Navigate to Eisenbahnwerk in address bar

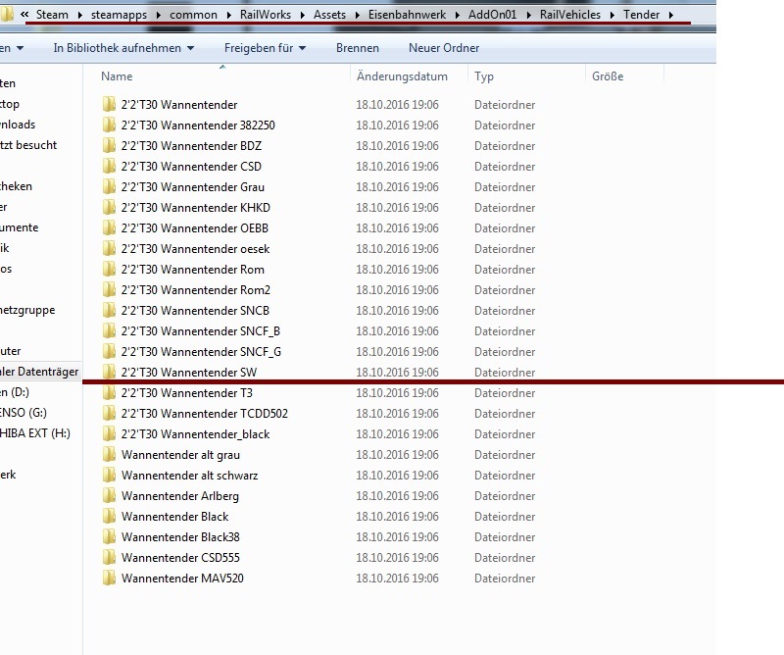coord(407,15)
